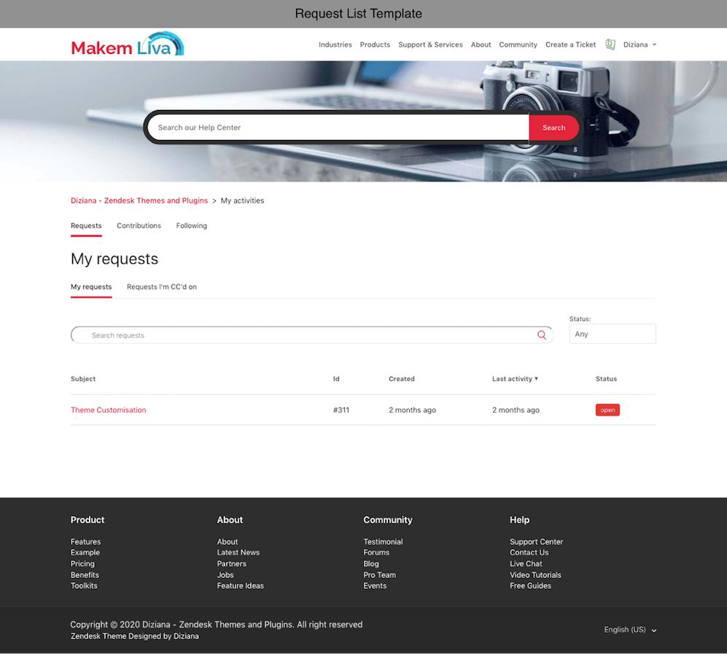This screenshot has height=672, width=727.
Task: Open the Diziana user menu dropdown
Action: (x=639, y=44)
